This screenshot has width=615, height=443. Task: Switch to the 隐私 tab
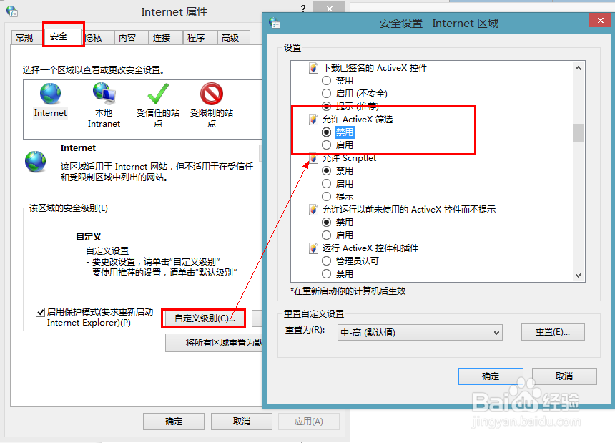click(x=94, y=38)
